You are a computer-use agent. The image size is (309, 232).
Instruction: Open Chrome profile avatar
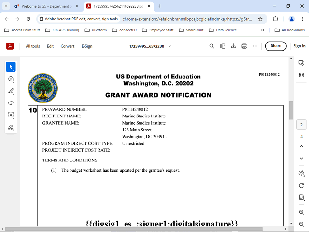tap(291, 19)
